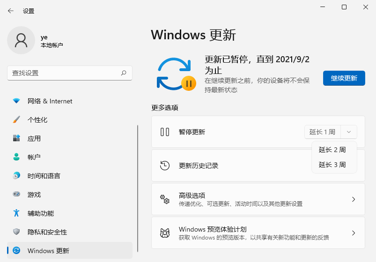Click the back arrow in Settings header
Viewport: 376px width, 262px height.
[11, 11]
